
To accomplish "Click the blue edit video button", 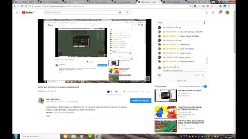I will (x=141, y=100).
